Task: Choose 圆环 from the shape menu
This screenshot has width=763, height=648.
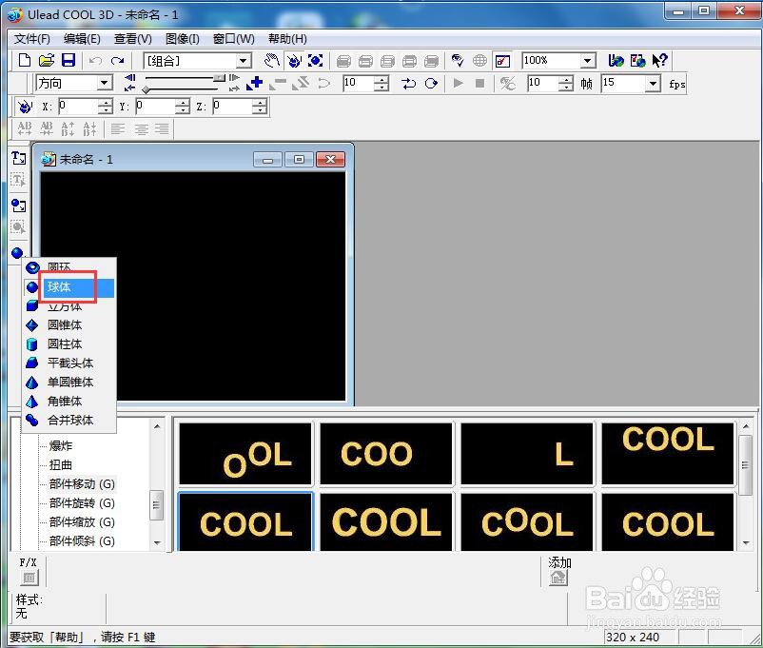Action: (68, 267)
